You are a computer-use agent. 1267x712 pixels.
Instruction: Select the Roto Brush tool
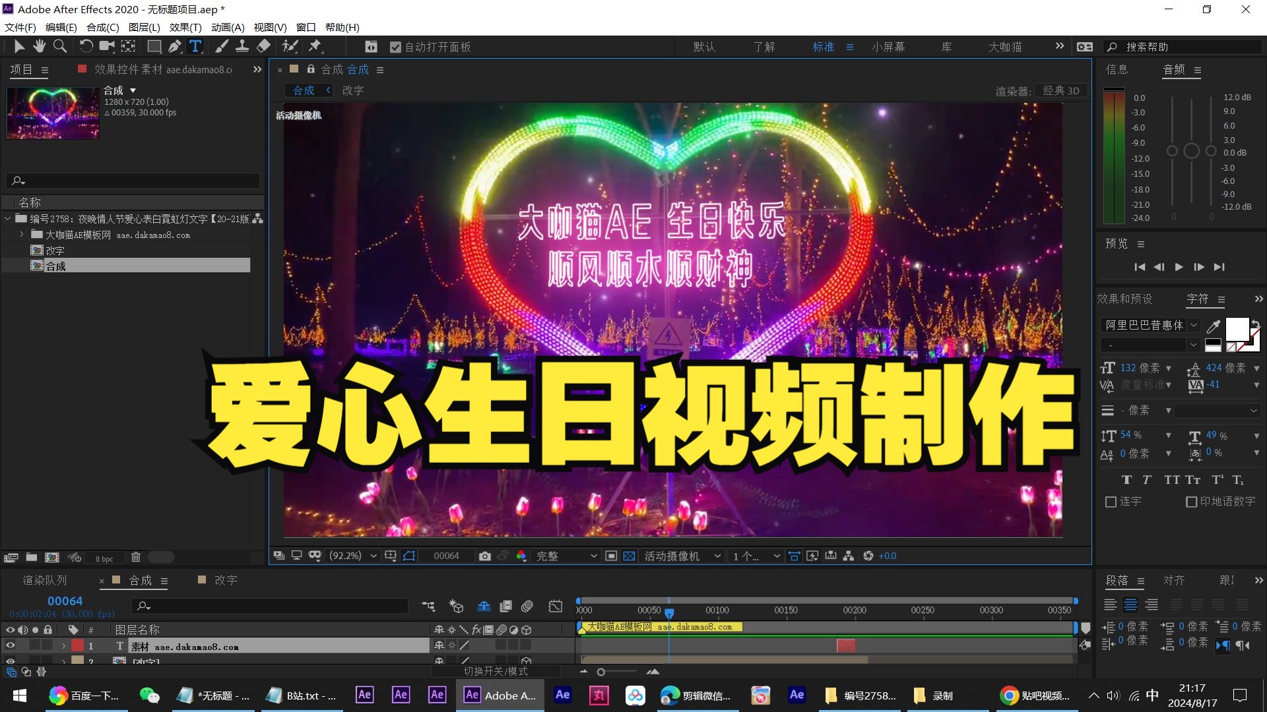click(x=290, y=46)
